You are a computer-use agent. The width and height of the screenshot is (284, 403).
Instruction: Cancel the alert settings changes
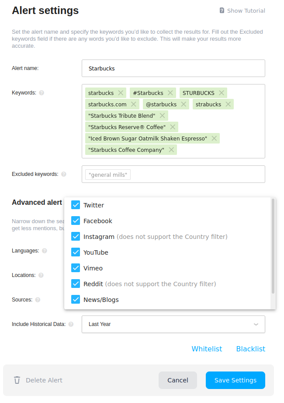178,380
